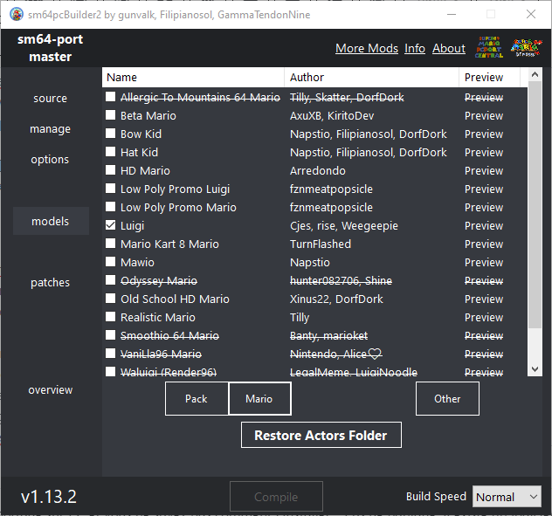Click the Super Mario 64 PC logo icon
This screenshot has height=516, width=552.
pyautogui.click(x=523, y=48)
